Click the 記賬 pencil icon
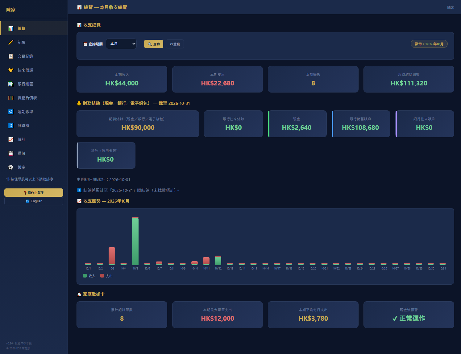Image resolution: width=461 pixels, height=354 pixels. (x=11, y=42)
